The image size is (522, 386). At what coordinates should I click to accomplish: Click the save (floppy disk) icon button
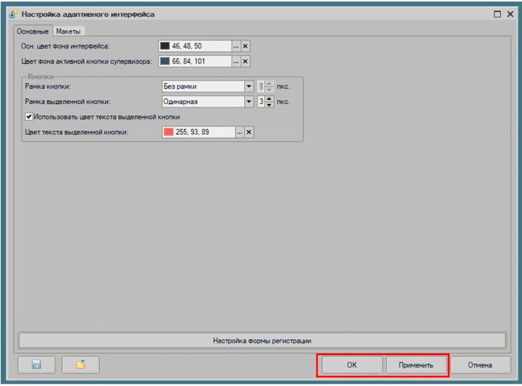coord(37,365)
